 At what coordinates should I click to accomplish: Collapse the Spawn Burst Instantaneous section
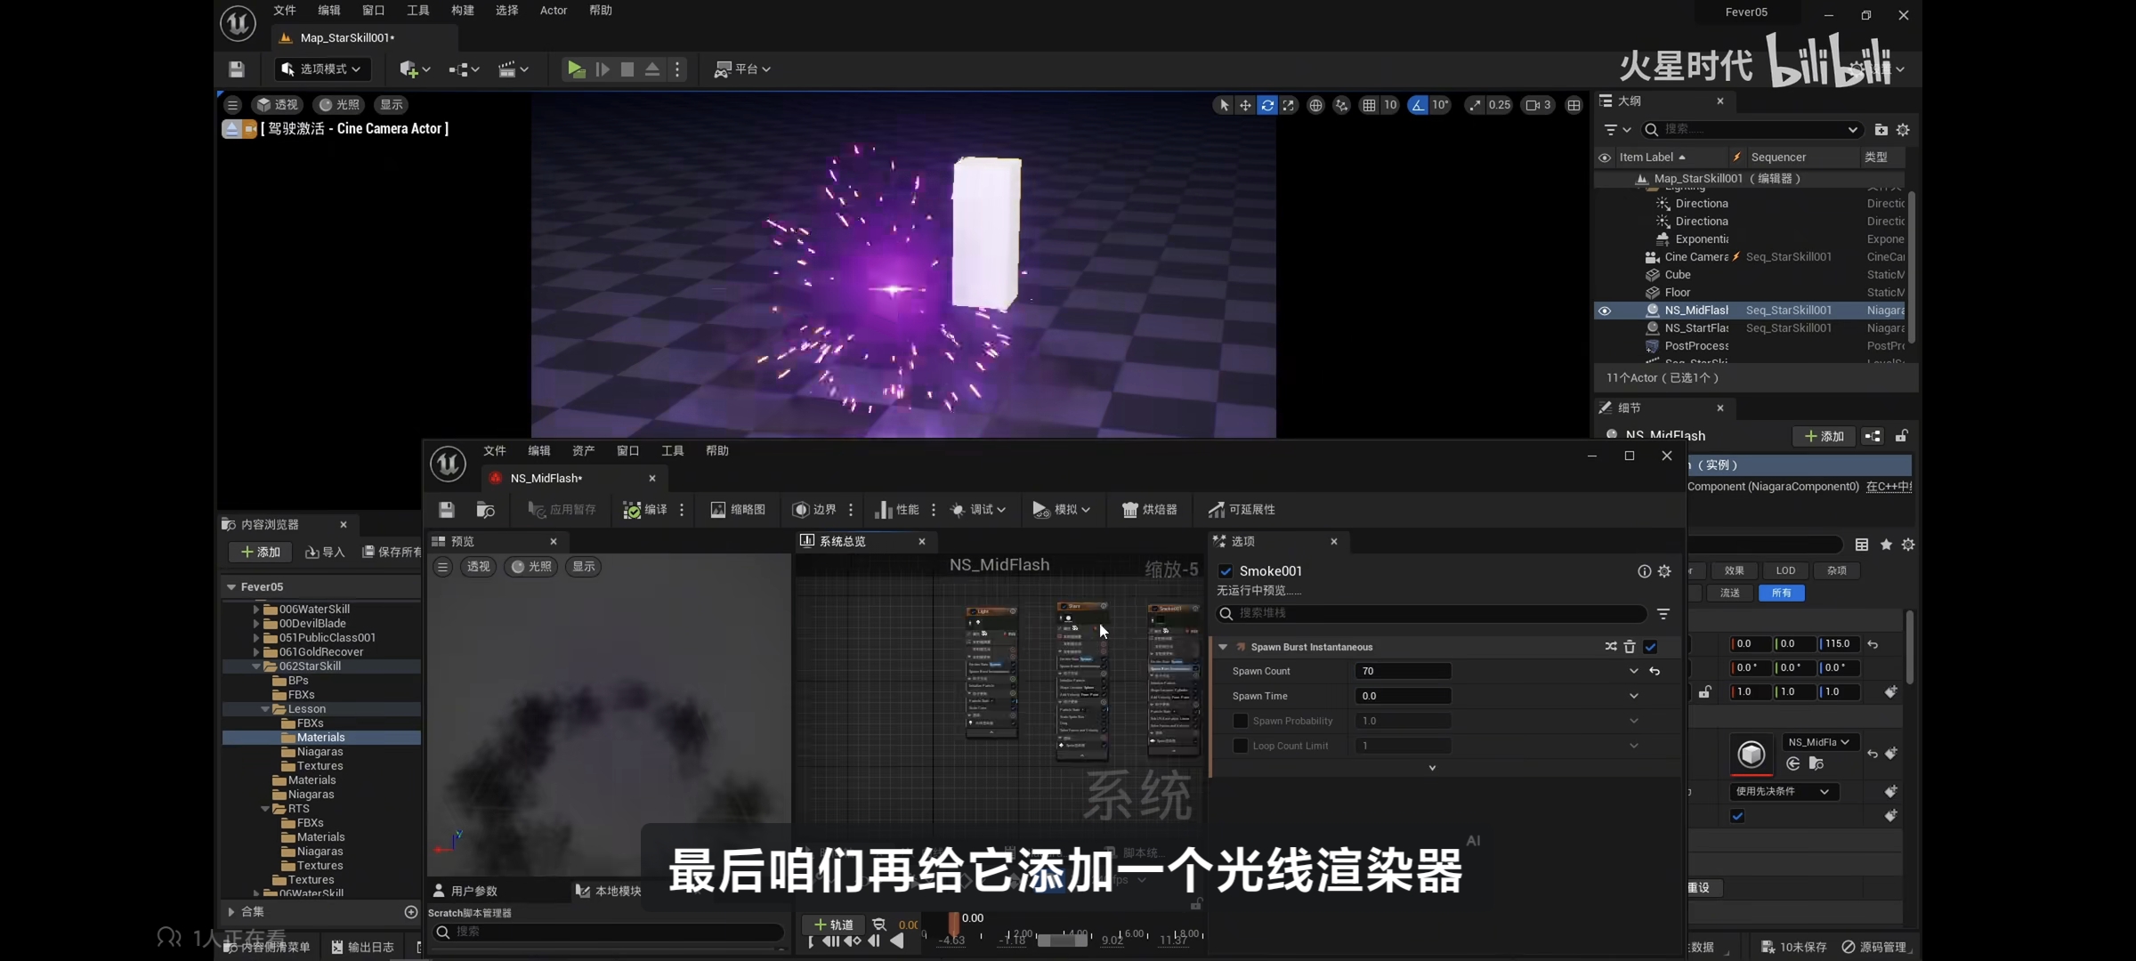1223,647
